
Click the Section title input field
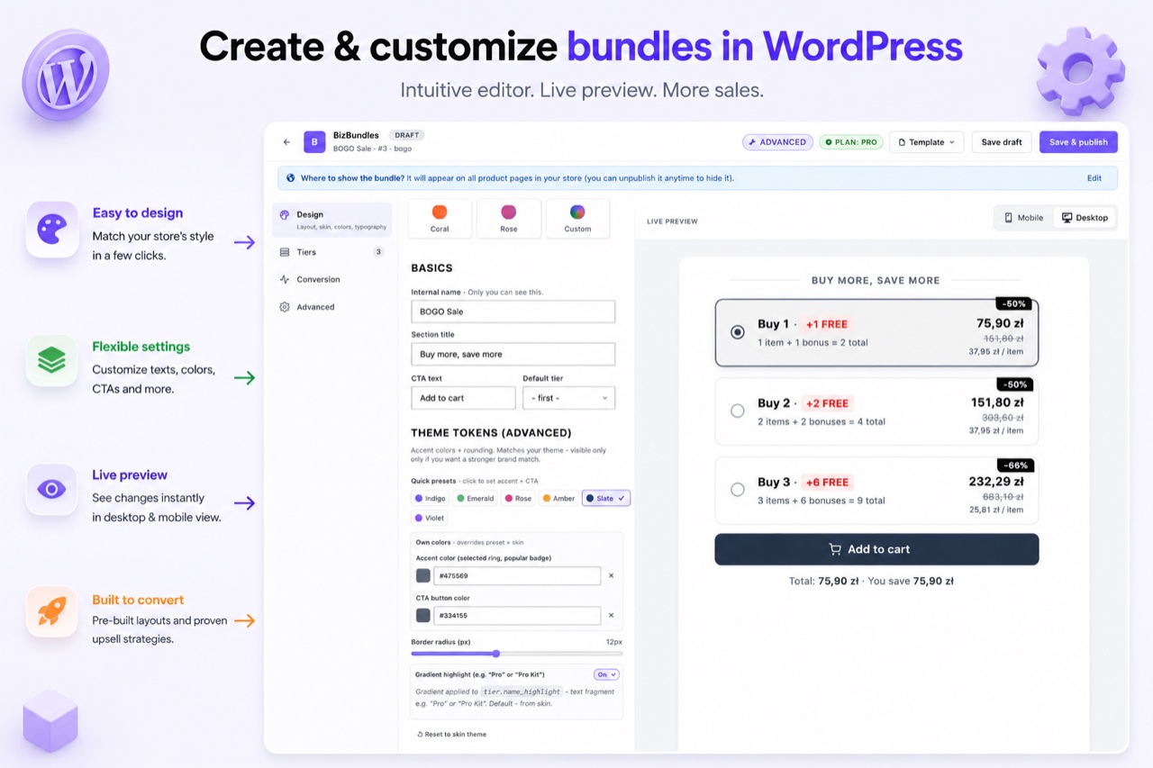pyautogui.click(x=513, y=354)
